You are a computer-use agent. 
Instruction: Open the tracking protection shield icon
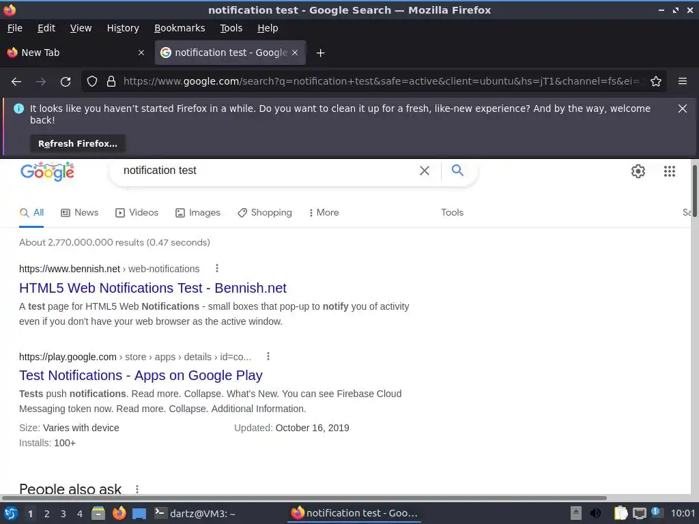[92, 82]
